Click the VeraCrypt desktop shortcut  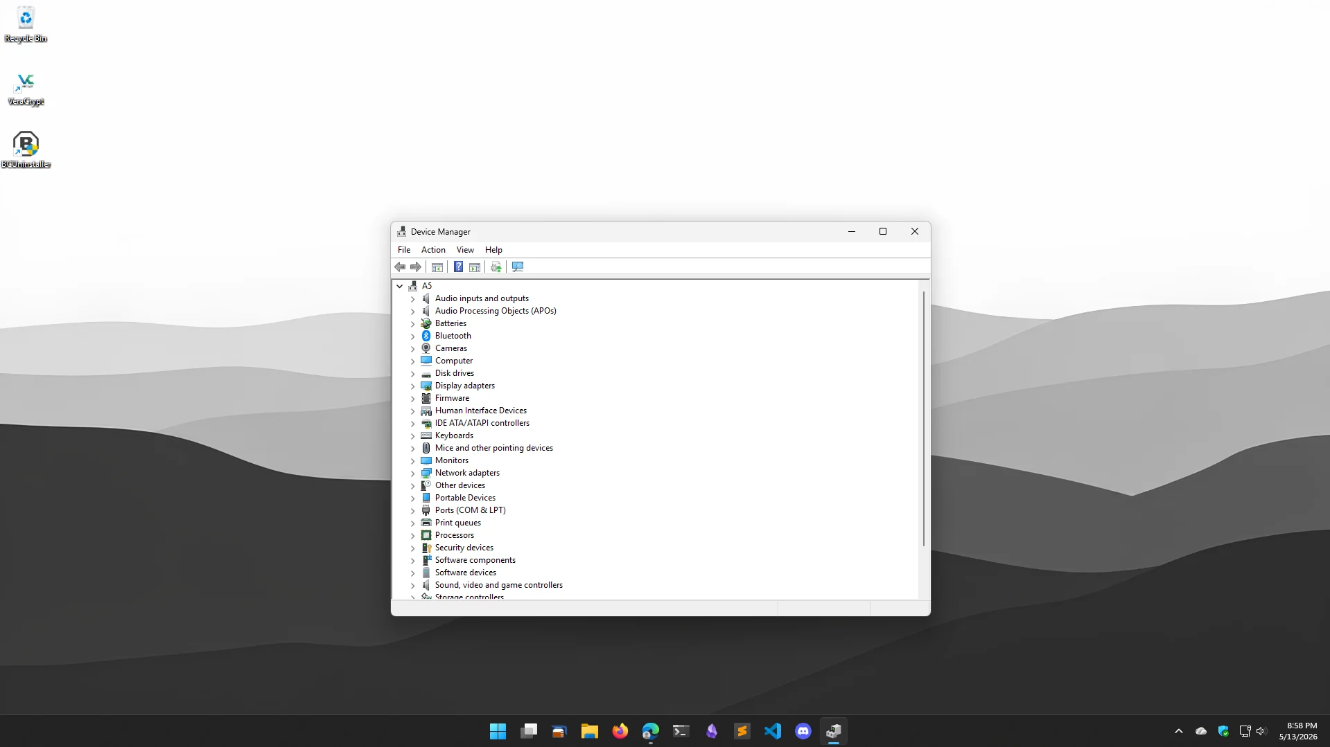click(x=26, y=89)
